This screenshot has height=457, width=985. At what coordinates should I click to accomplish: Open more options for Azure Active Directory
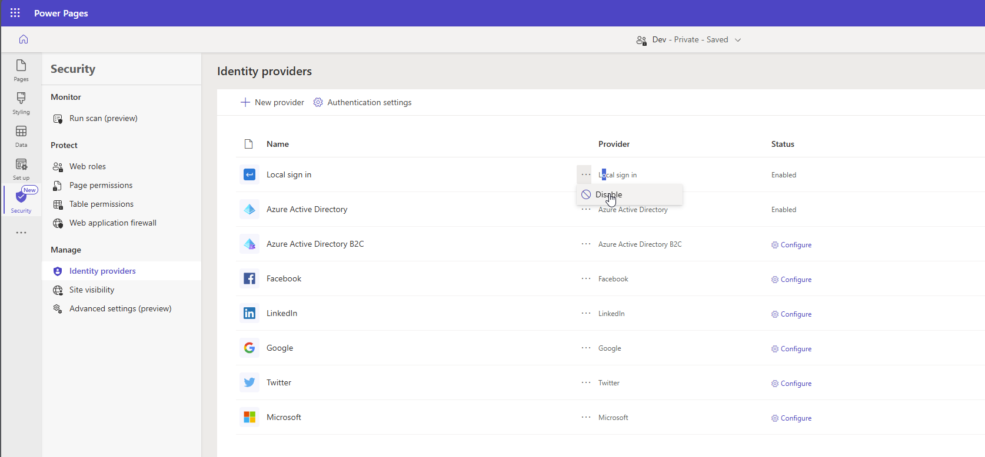585,209
